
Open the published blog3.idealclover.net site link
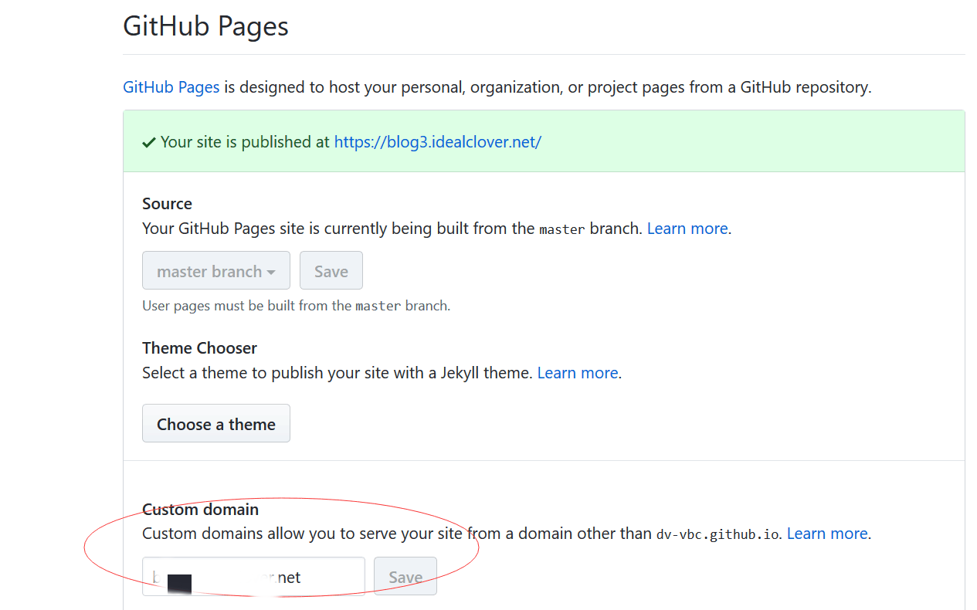(437, 142)
